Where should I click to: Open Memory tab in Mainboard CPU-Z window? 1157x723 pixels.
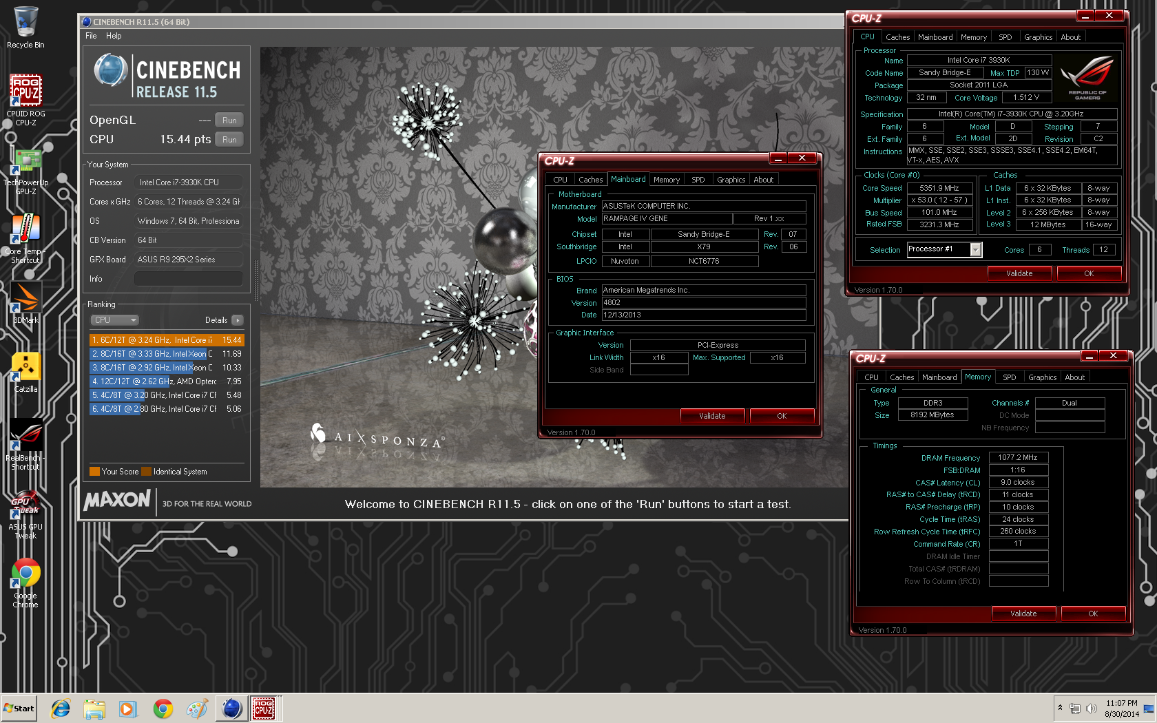tap(667, 180)
